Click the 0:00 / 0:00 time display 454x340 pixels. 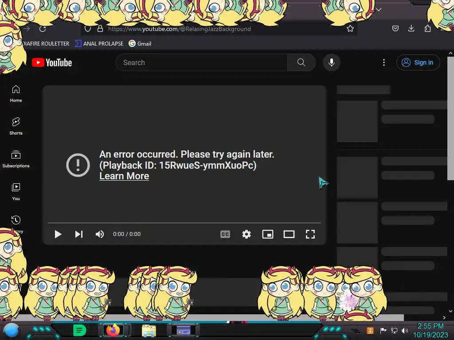[126, 234]
